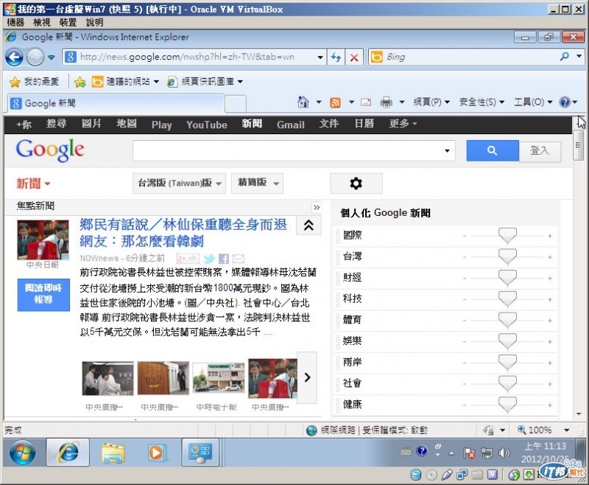Select the Google 新聞 browser tab

[116, 103]
